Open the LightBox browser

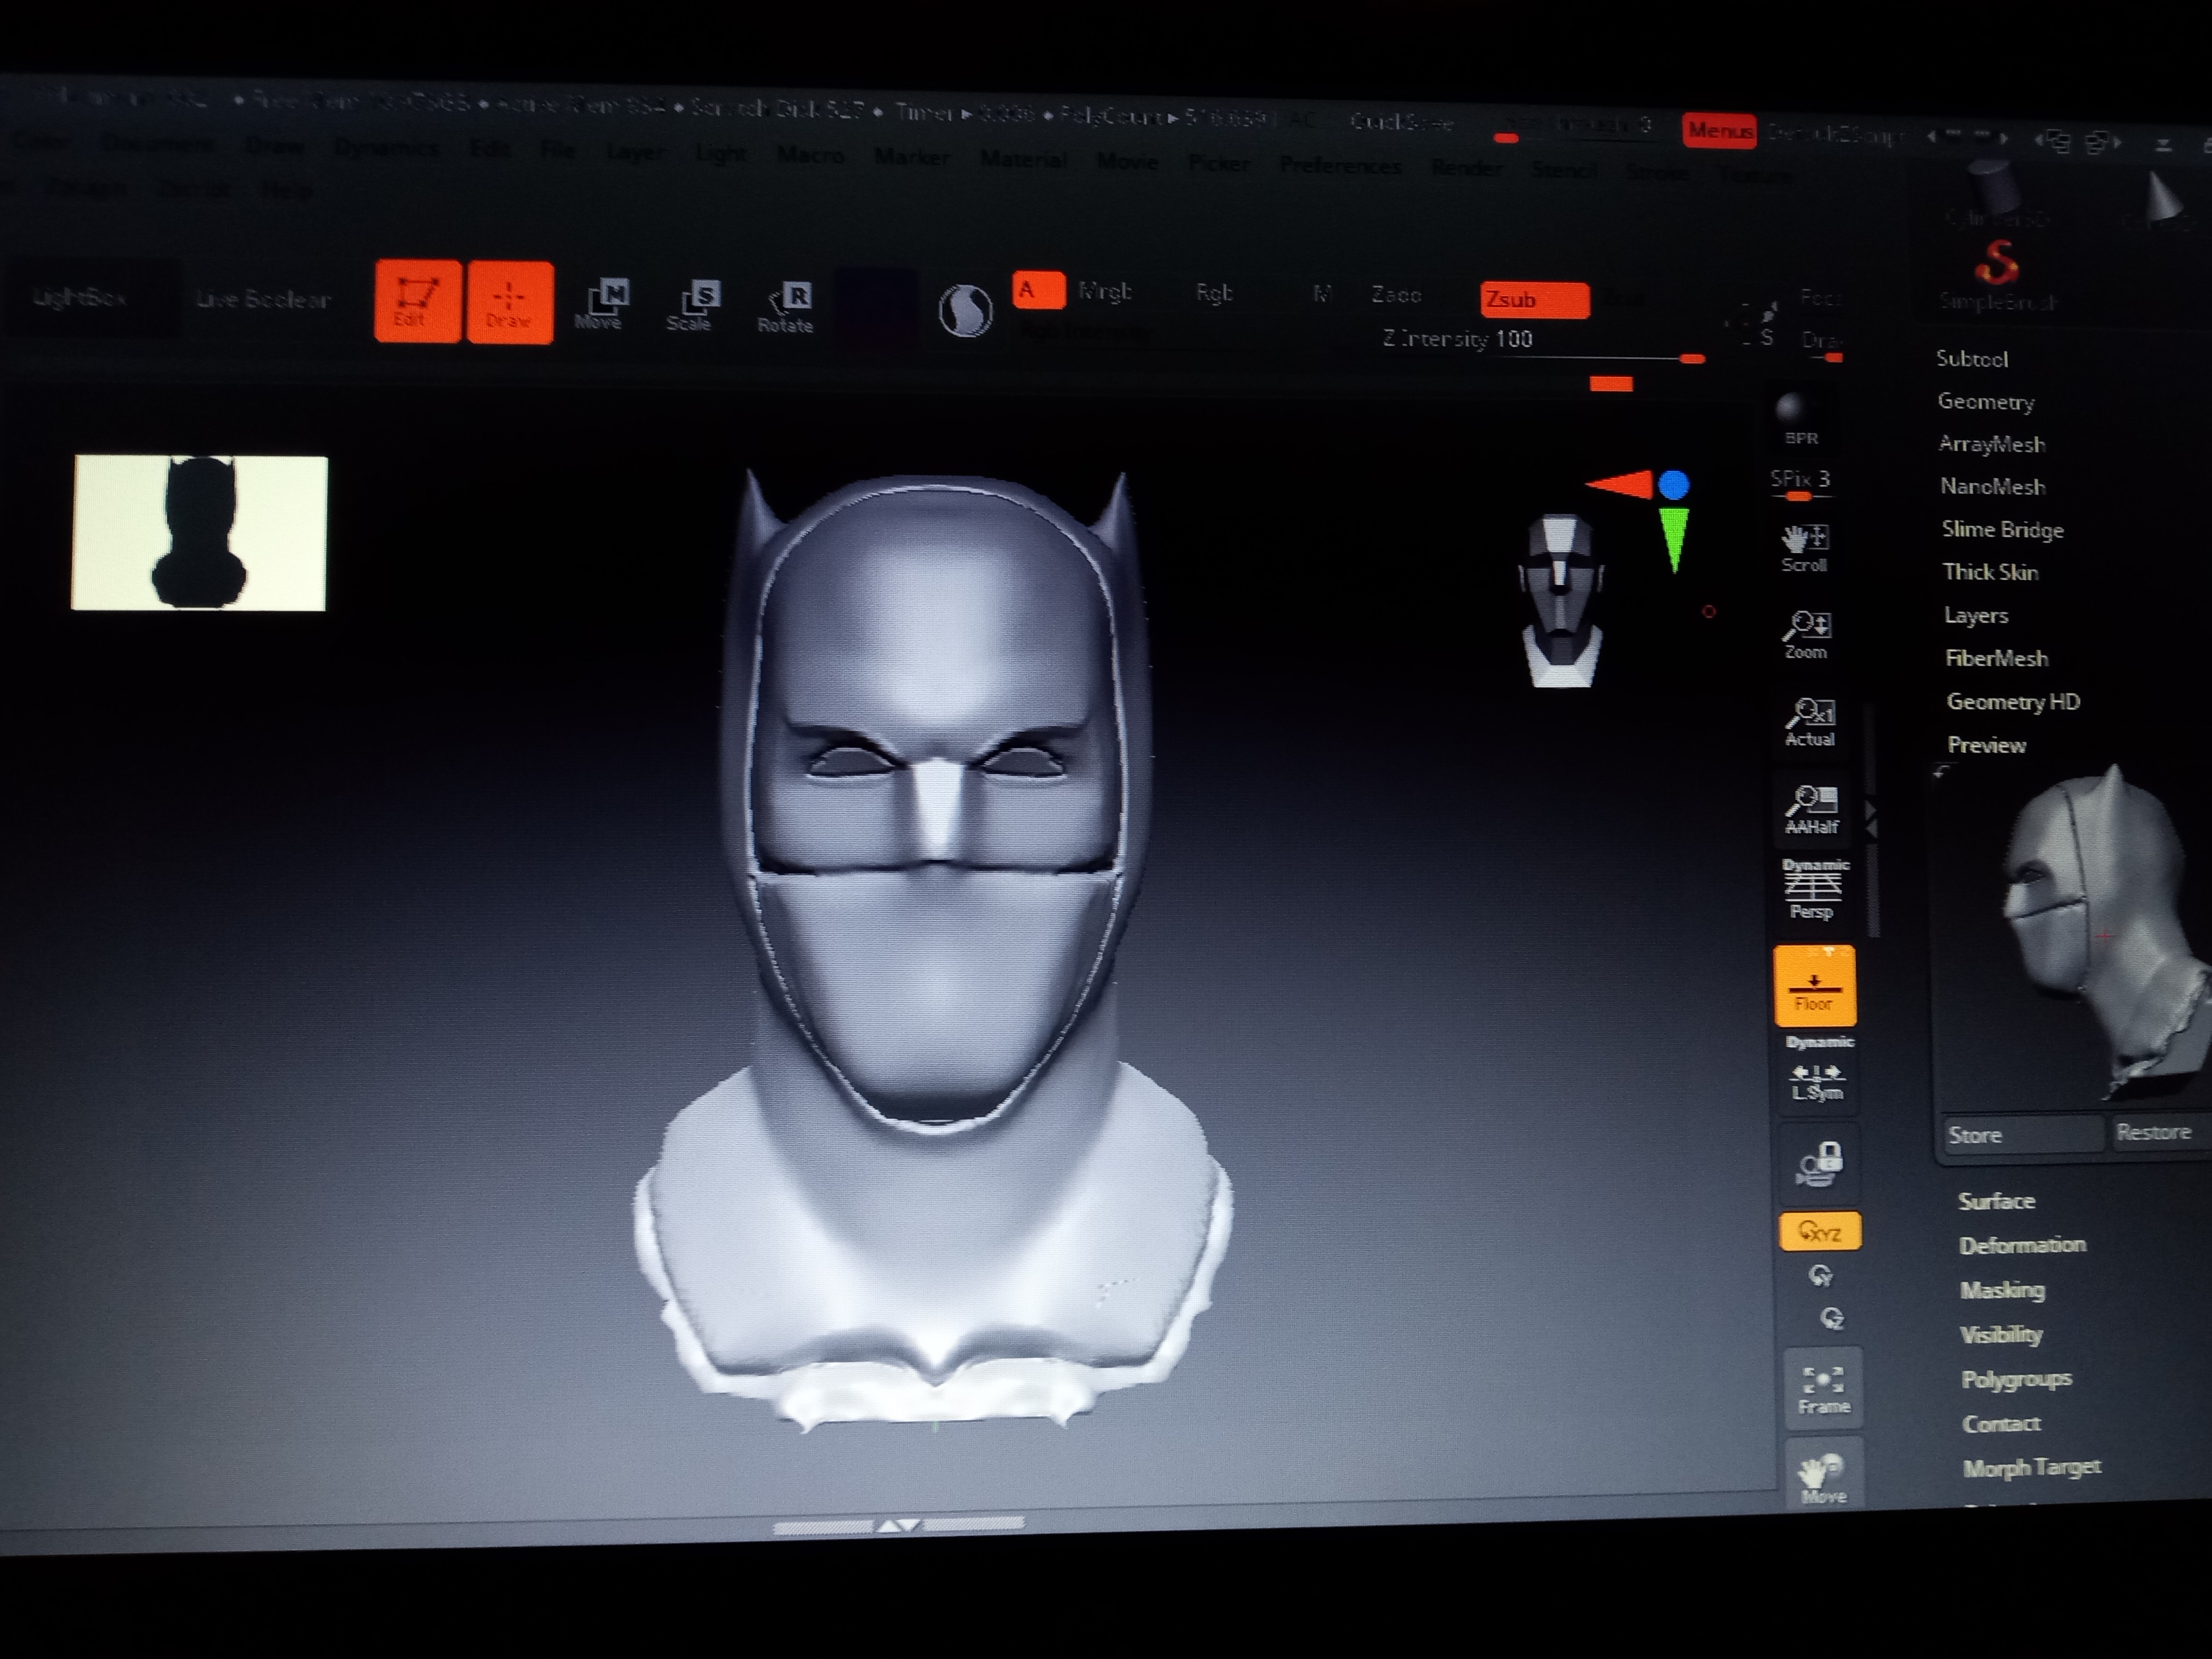[x=80, y=297]
